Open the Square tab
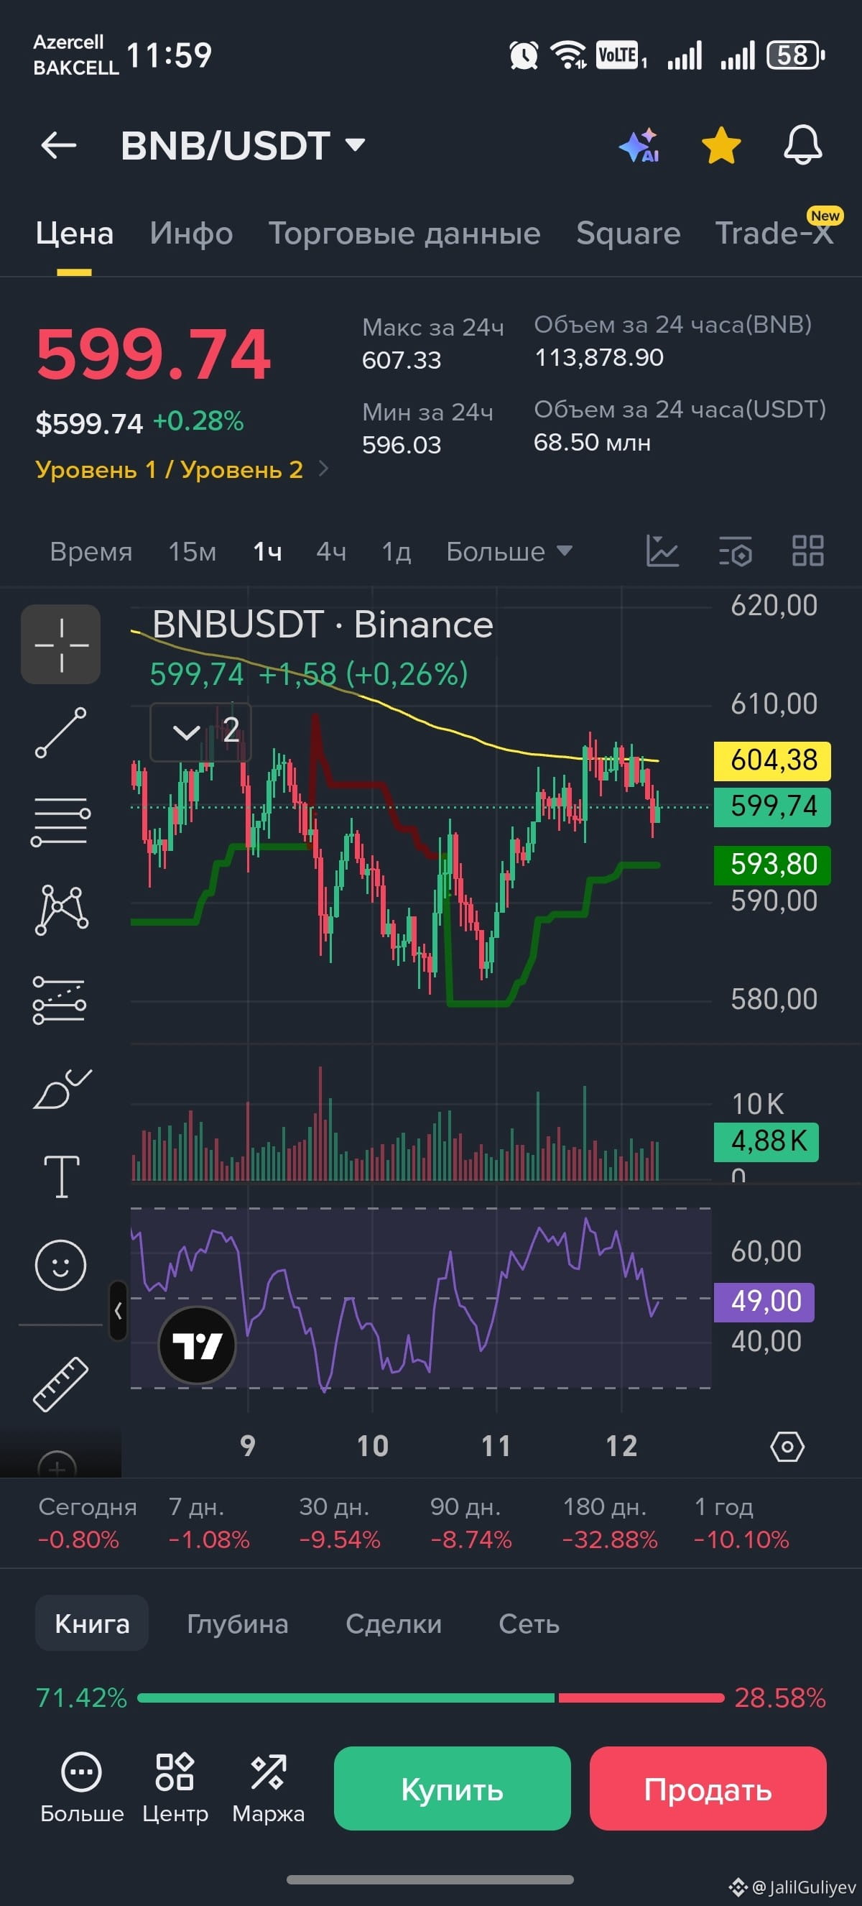The width and height of the screenshot is (862, 1906). click(x=629, y=234)
